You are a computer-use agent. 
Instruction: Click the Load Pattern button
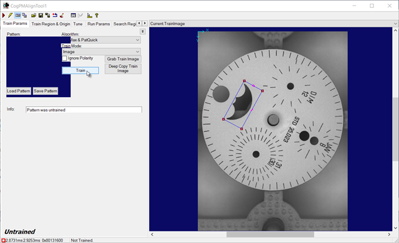pyautogui.click(x=19, y=91)
